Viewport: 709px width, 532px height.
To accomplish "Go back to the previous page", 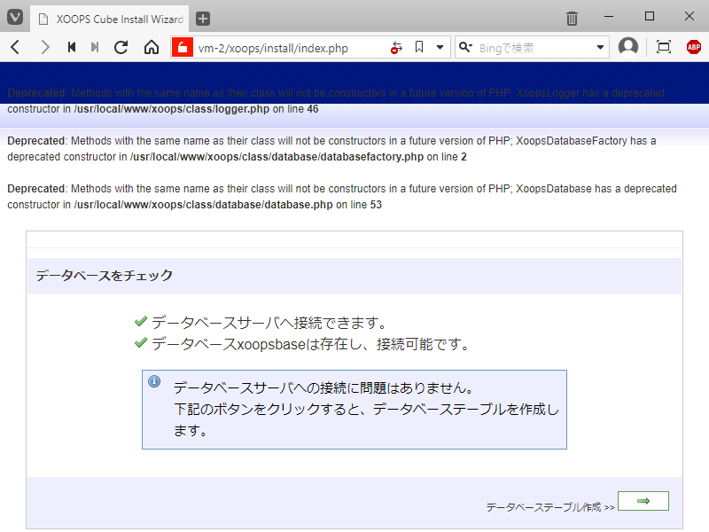I will tap(15, 47).
